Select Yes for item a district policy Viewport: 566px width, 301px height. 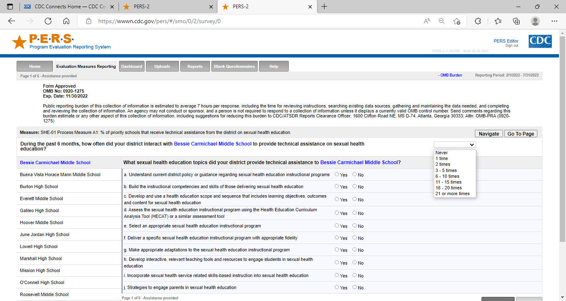click(337, 174)
